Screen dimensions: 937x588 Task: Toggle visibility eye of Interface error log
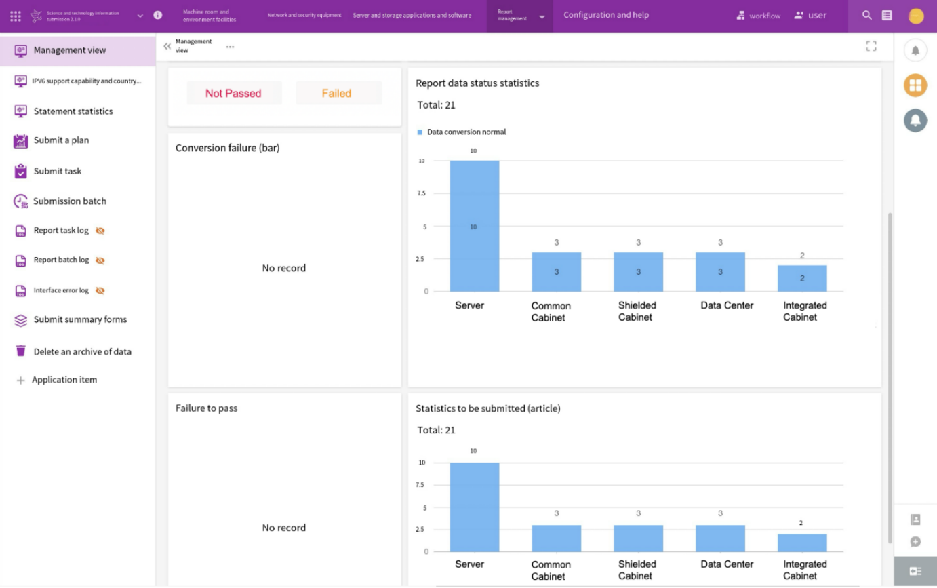(x=100, y=290)
